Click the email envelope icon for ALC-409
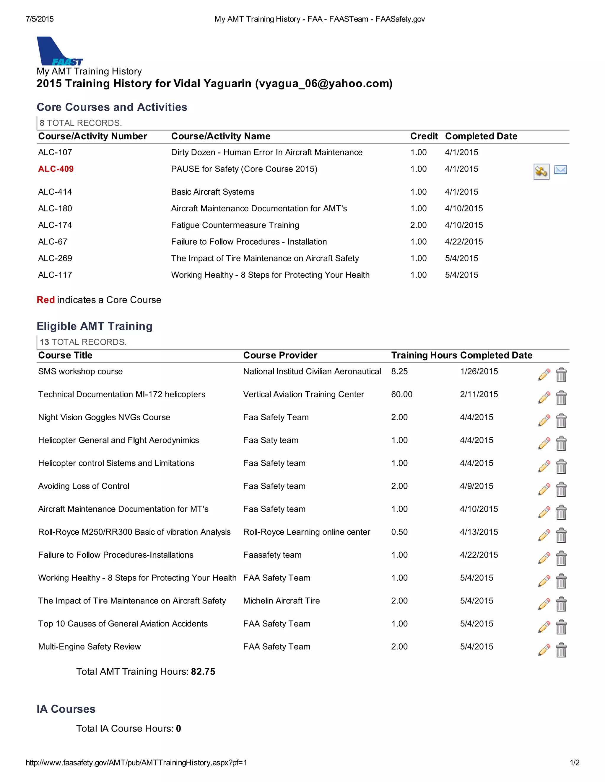605x782 pixels. (x=561, y=170)
